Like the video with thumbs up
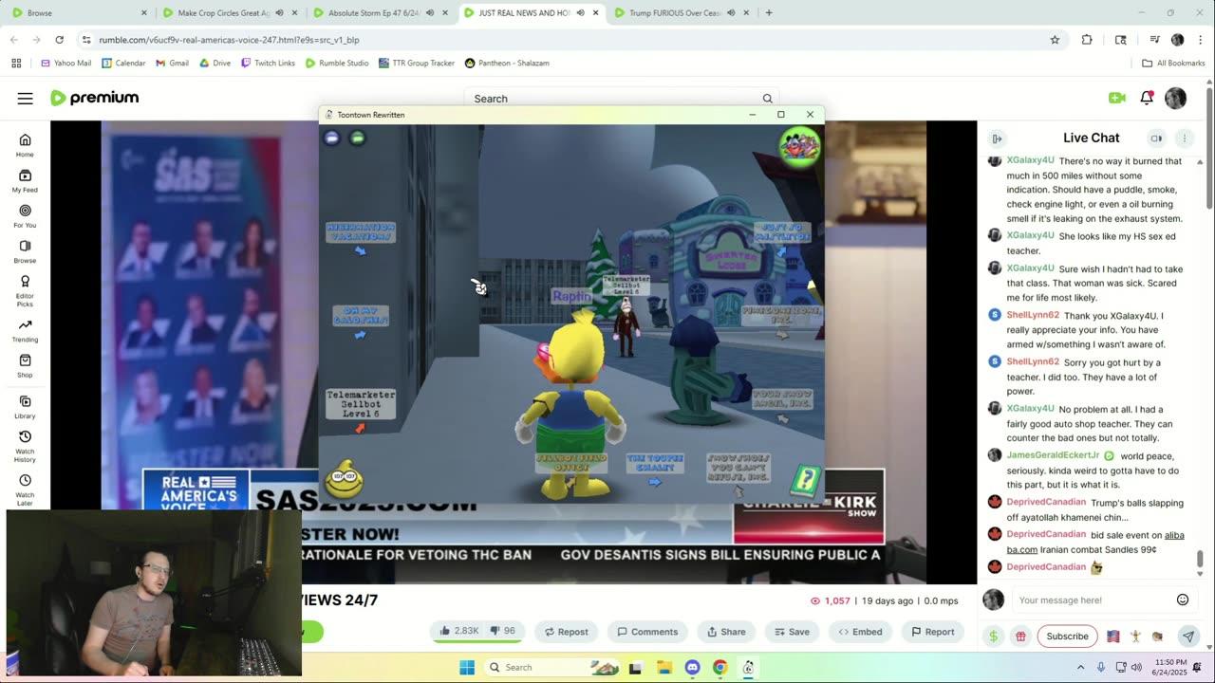The image size is (1215, 683). (x=458, y=631)
